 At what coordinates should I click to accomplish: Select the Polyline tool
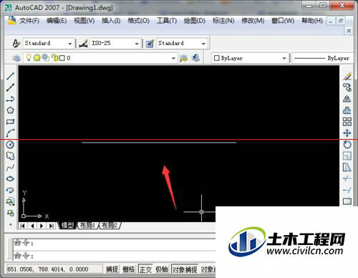coord(10,99)
